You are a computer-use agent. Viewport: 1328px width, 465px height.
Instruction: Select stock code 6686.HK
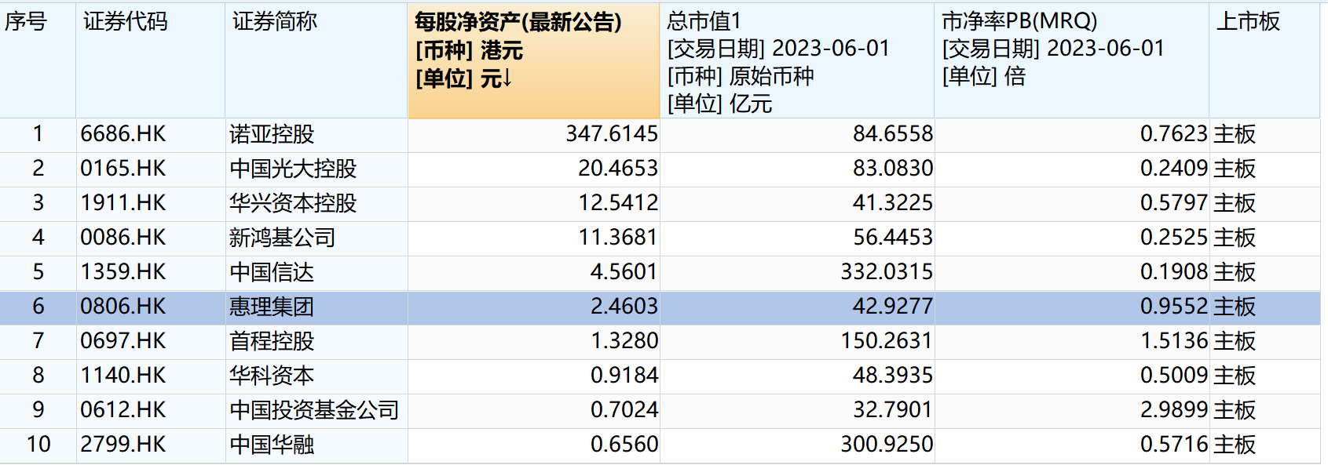pyautogui.click(x=123, y=134)
